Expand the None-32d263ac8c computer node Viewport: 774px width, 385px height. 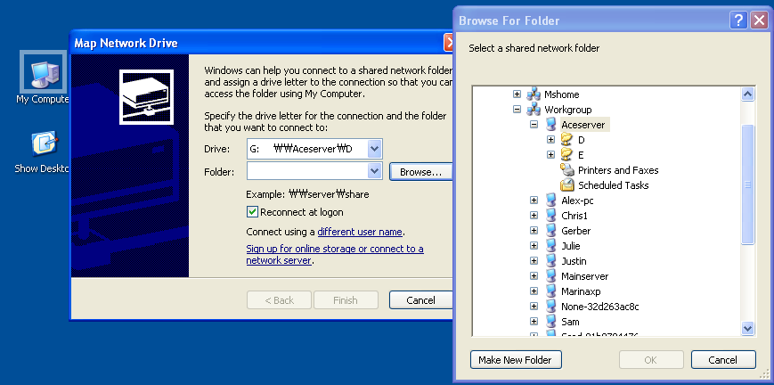534,307
